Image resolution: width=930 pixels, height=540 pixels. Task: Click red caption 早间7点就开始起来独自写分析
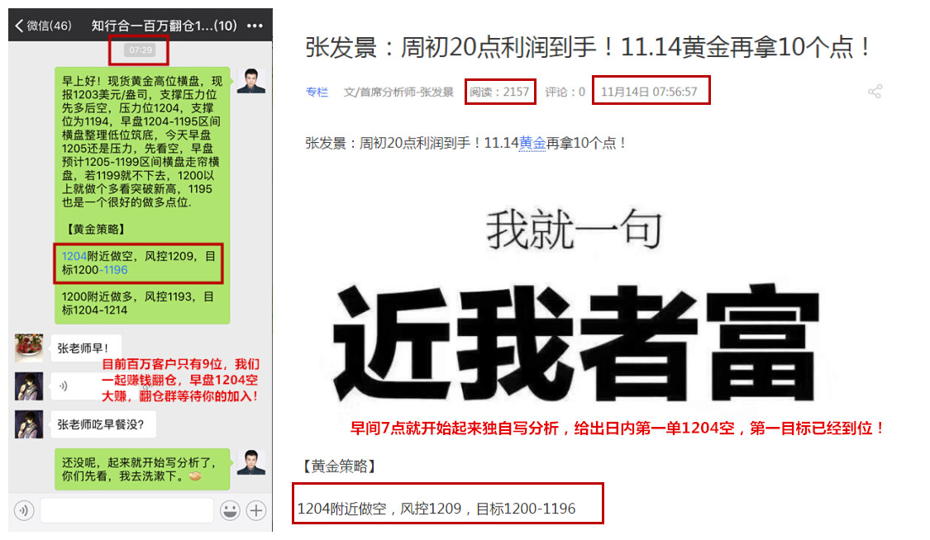tap(617, 428)
